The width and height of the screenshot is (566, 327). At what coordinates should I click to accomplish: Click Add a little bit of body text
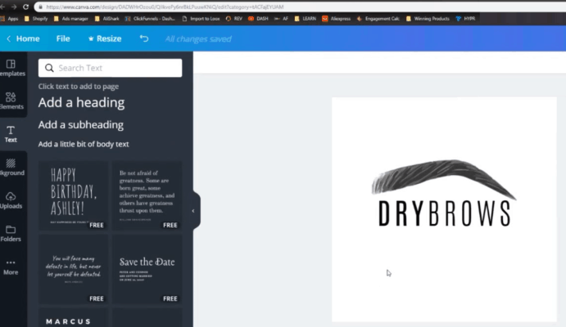[84, 144]
